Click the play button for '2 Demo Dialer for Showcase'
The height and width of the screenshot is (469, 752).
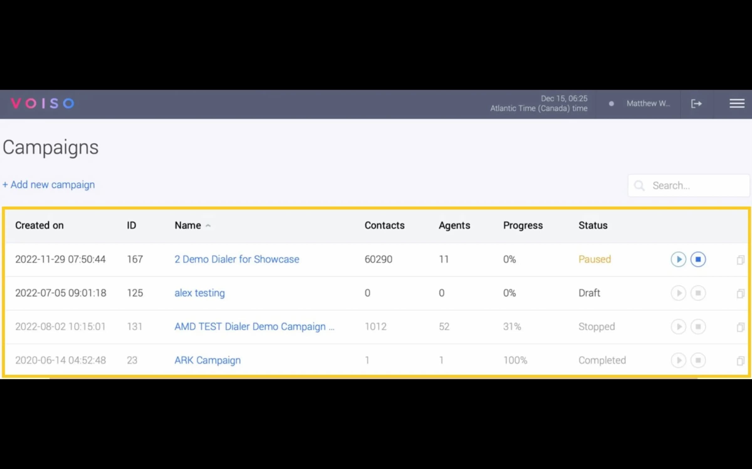[678, 259]
